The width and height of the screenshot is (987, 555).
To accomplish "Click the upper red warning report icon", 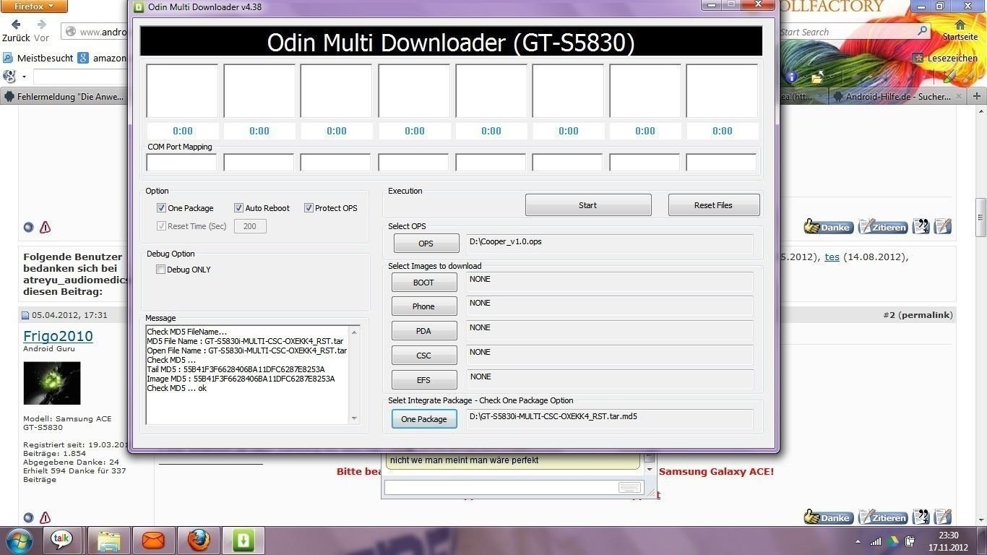I will point(45,227).
